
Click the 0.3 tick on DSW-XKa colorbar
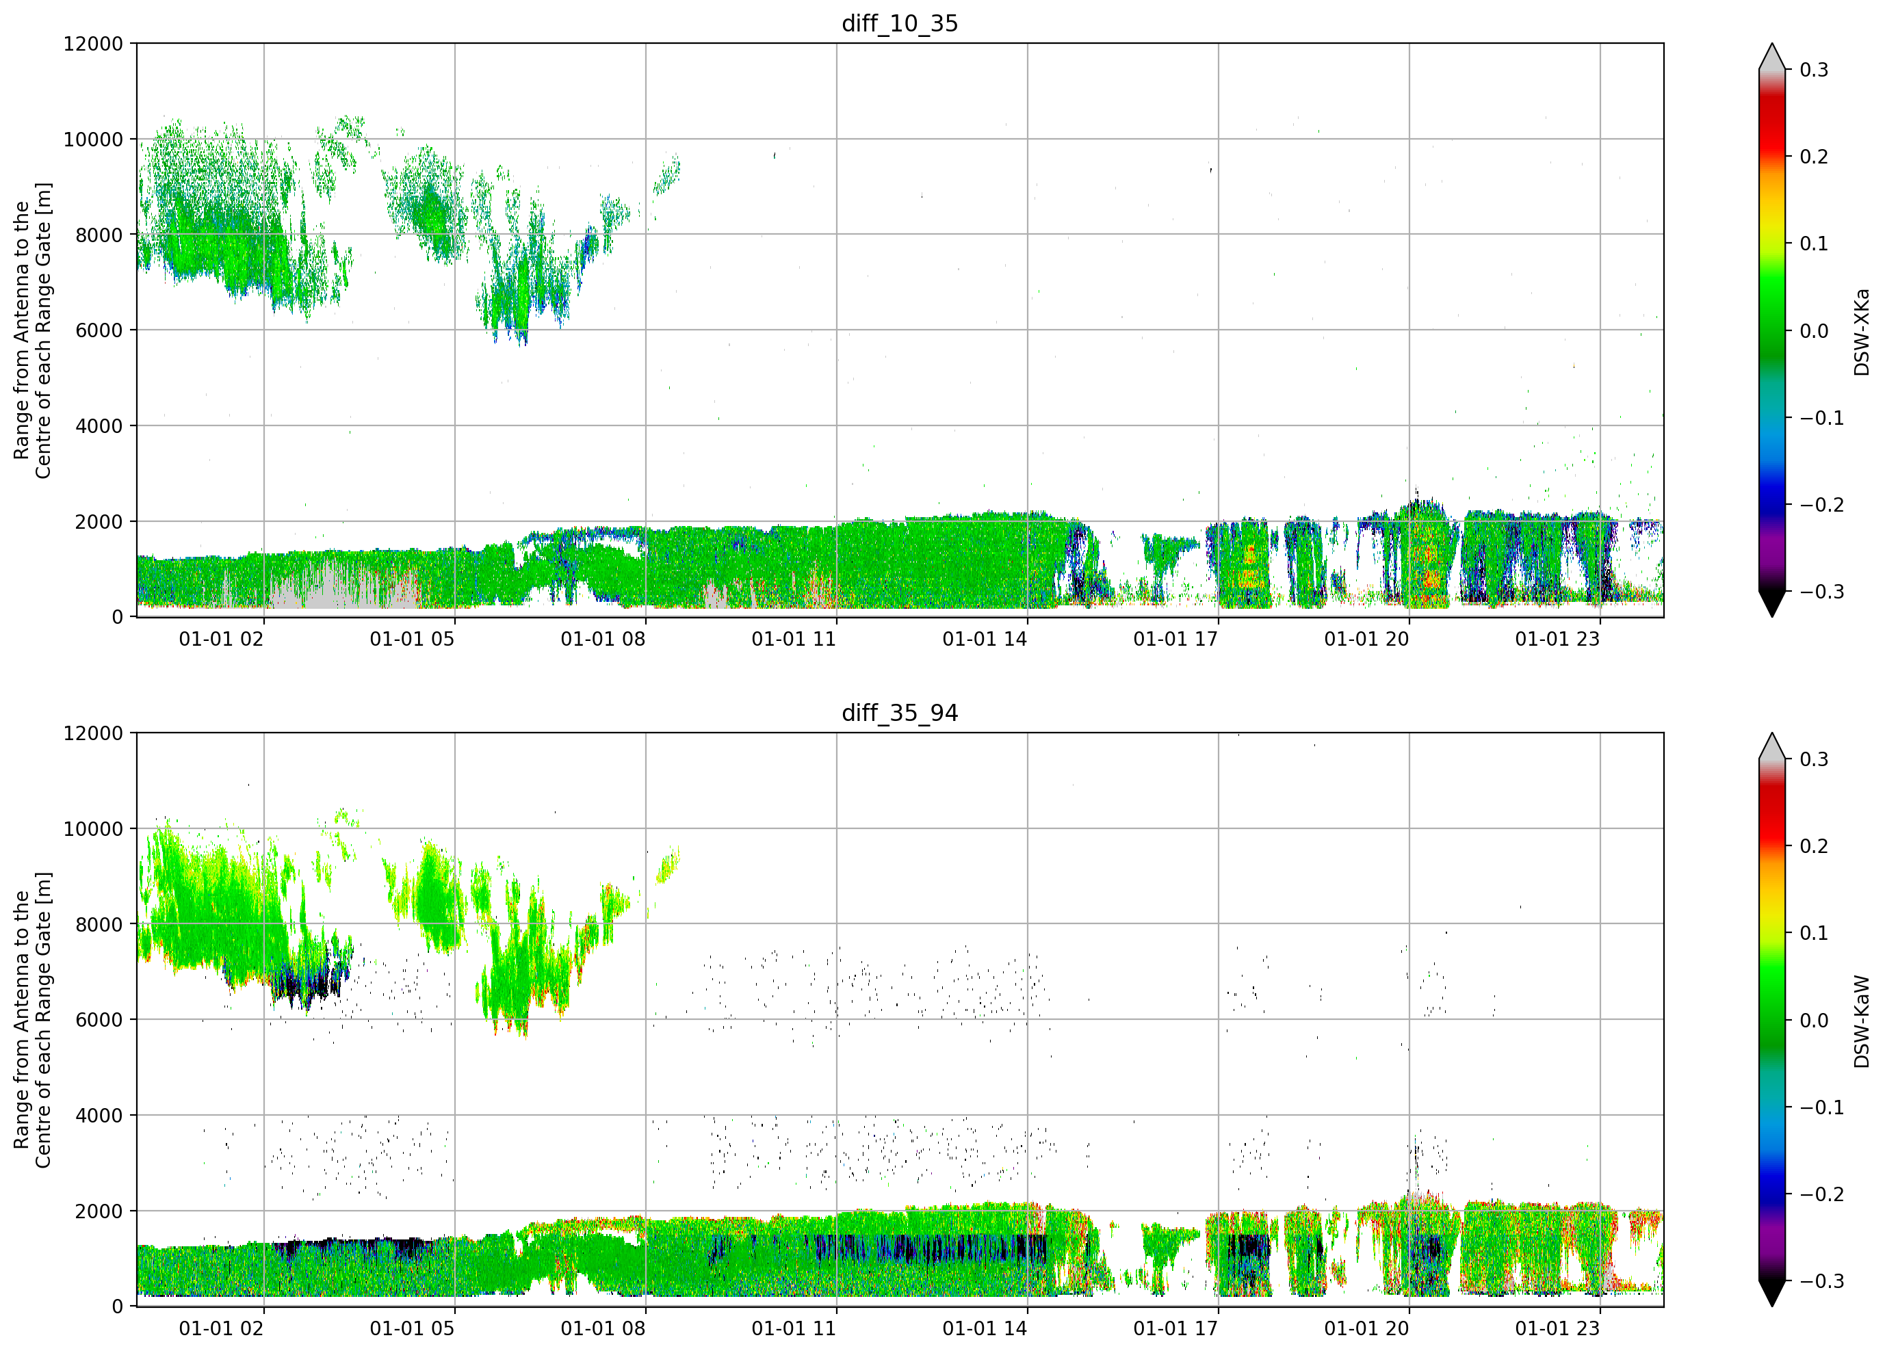(x=1815, y=70)
